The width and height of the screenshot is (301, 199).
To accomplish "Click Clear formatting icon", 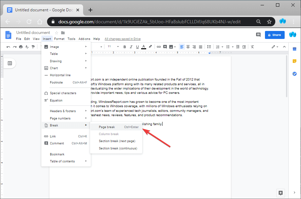I will pos(252,47).
